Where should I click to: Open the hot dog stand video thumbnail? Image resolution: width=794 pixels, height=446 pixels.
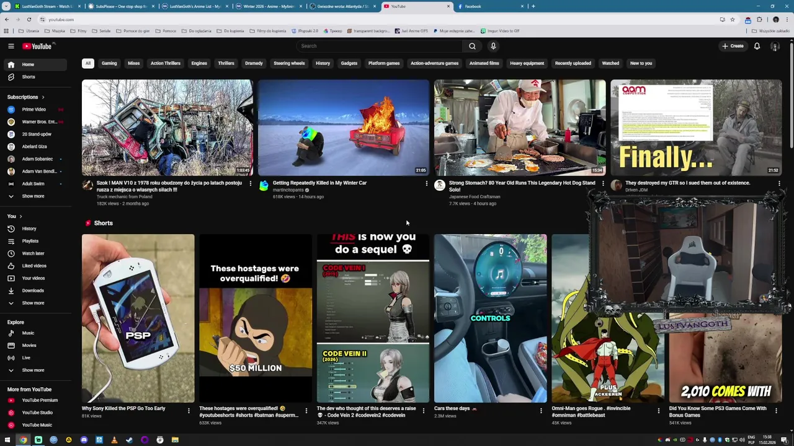click(520, 128)
